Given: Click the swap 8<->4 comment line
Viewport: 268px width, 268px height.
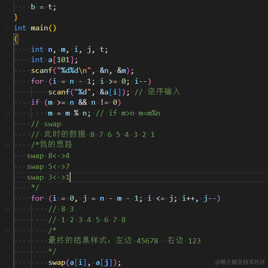Looking at the screenshot, I should pyautogui.click(x=48, y=156).
